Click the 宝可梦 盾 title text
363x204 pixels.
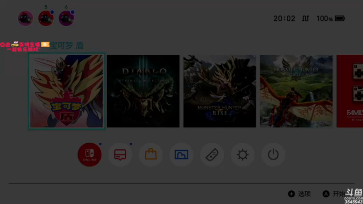point(67,46)
